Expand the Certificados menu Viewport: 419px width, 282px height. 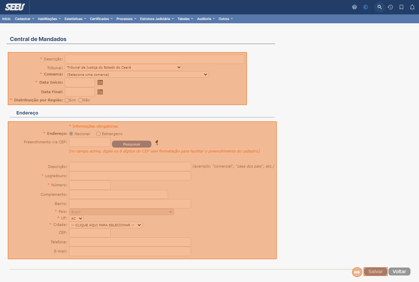(x=101, y=19)
